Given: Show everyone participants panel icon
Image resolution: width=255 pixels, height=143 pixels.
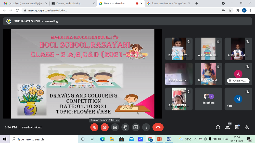Looking at the screenshot, I should pos(227,127).
